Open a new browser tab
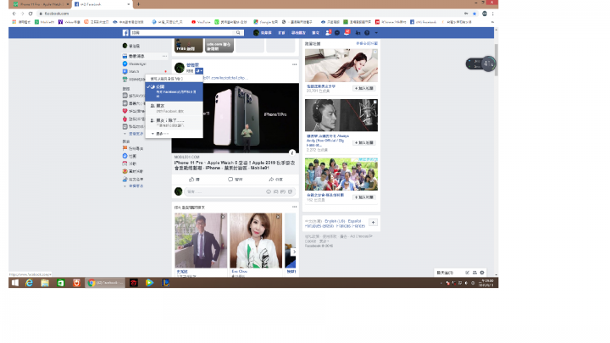610x343 pixels. pos(138,4)
